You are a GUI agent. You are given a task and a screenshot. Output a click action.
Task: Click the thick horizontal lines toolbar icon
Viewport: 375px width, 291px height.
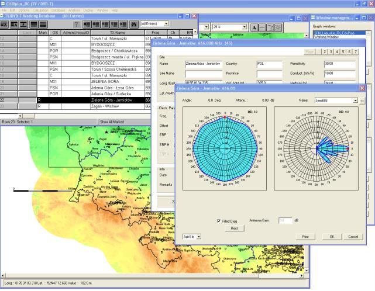34,25
